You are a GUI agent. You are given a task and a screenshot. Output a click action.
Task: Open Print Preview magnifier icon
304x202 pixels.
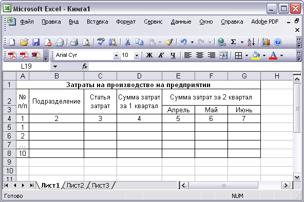tap(86, 42)
